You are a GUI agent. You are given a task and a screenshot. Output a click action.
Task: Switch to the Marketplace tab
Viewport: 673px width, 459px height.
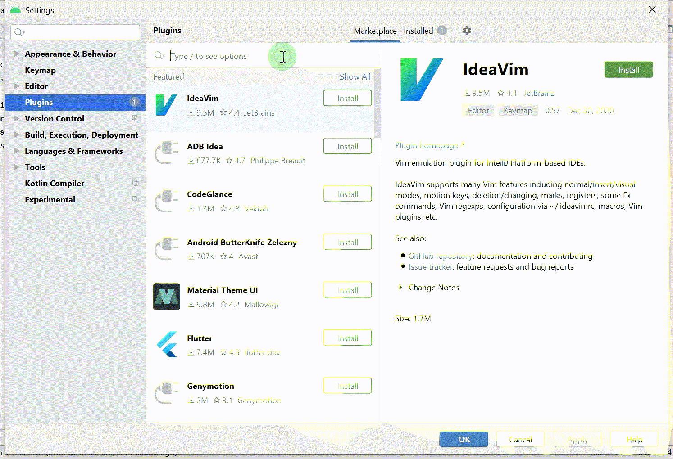click(x=375, y=31)
